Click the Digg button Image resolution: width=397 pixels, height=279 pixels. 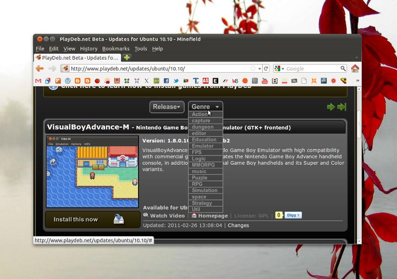point(293,215)
